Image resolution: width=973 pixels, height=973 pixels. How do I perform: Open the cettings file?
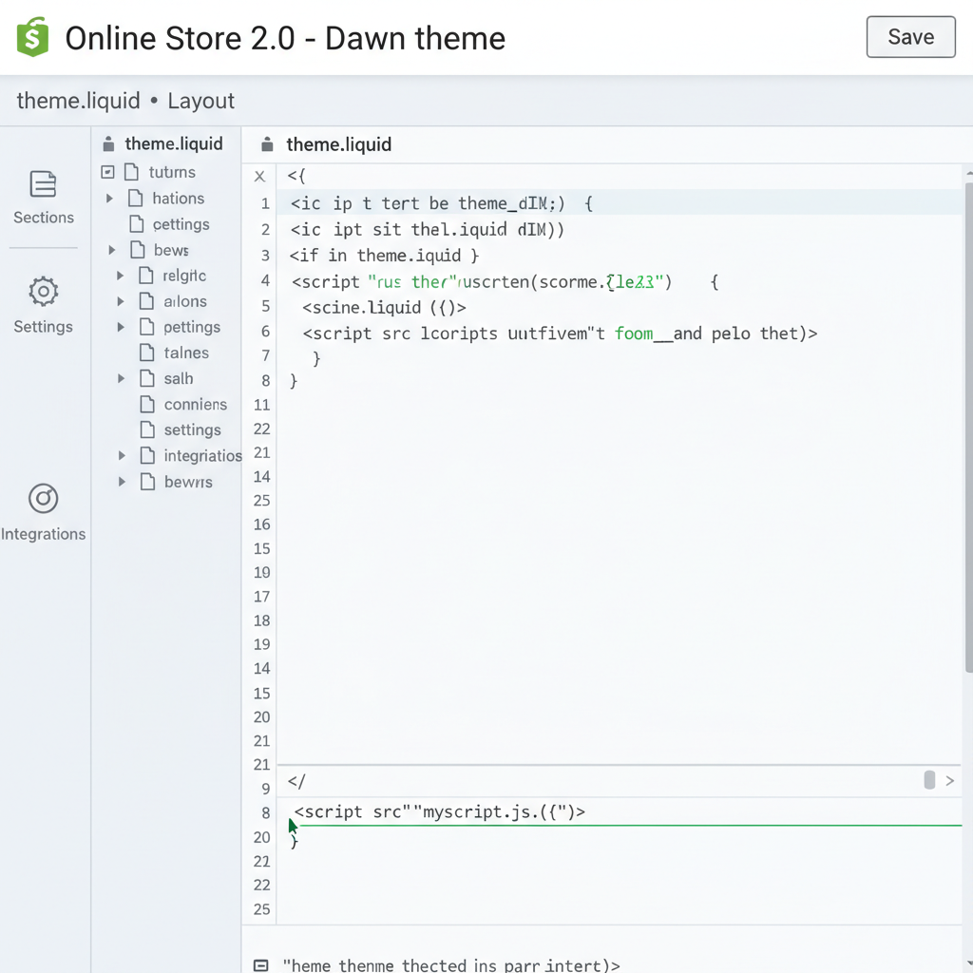tap(181, 224)
